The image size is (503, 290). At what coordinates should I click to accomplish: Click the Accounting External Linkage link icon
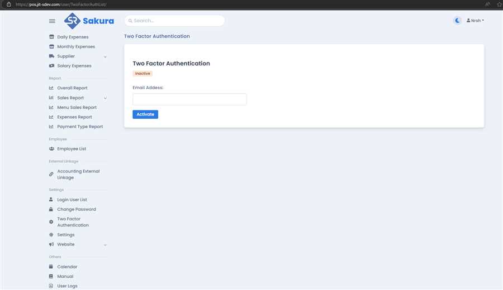[51, 175]
